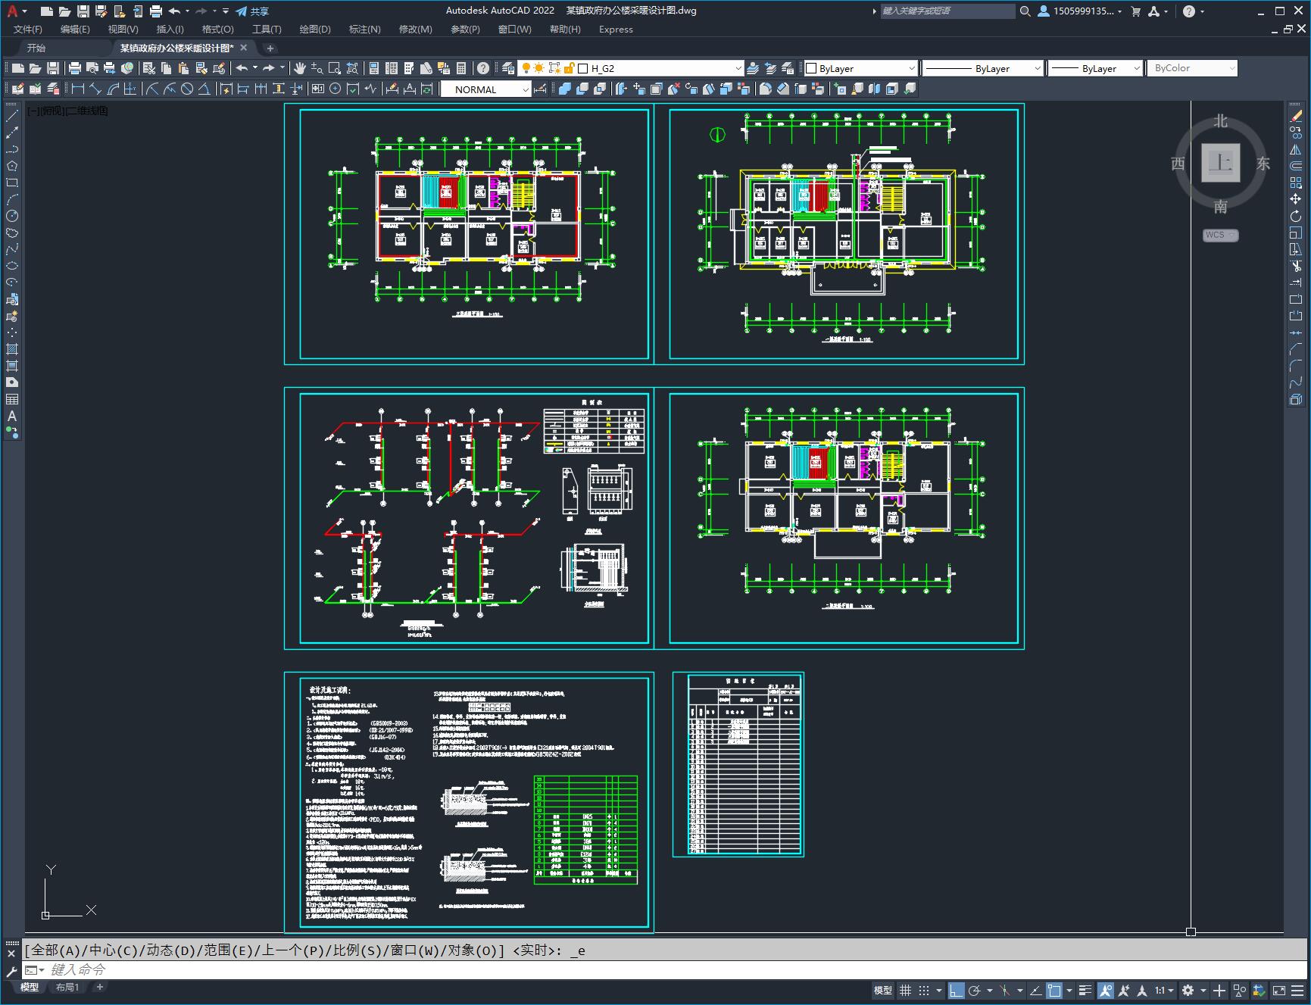
Task: Select the Table tool
Action: 12,399
